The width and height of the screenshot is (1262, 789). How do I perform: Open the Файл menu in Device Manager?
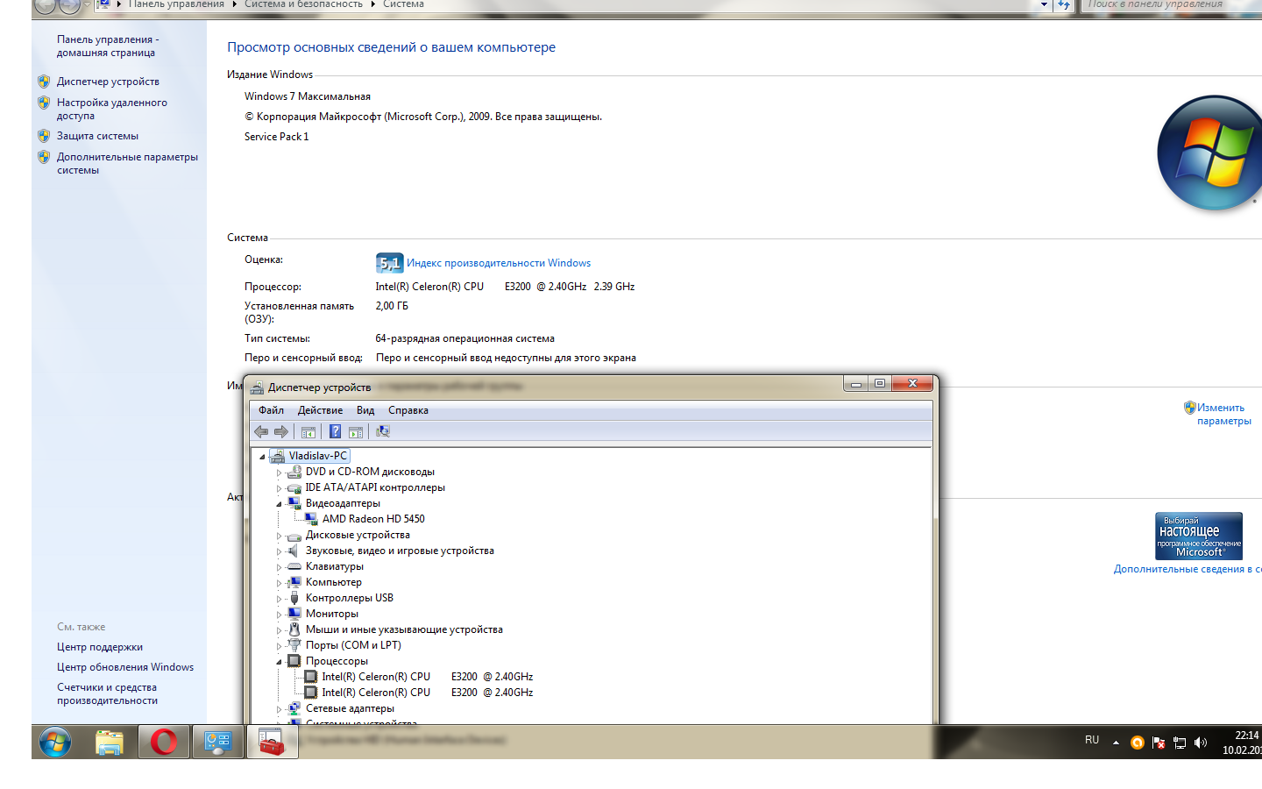point(271,410)
